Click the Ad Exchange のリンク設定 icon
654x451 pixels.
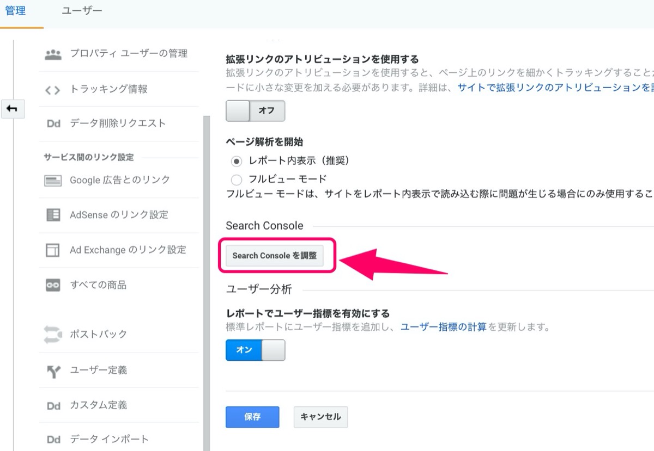[x=53, y=250]
